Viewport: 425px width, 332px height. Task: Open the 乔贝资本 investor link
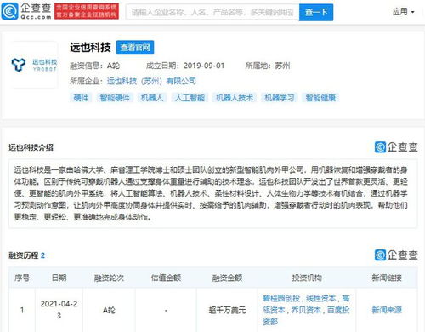306,310
